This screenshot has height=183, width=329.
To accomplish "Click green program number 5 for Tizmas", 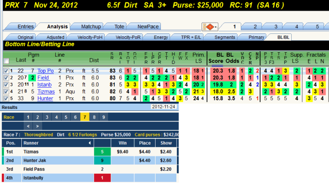I will (102, 152).
